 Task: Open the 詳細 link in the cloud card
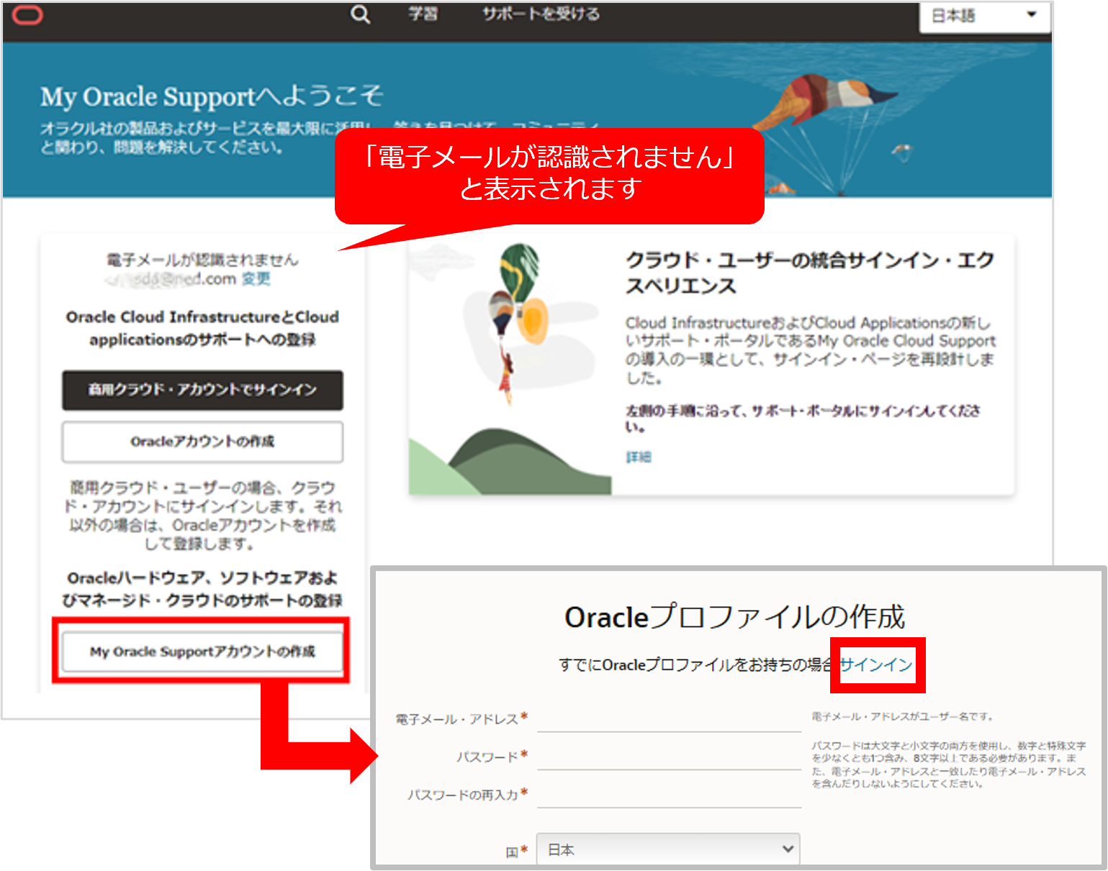tap(639, 457)
